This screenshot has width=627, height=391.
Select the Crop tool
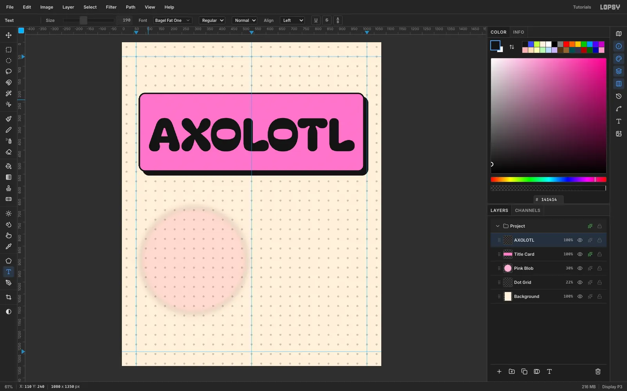pyautogui.click(x=8, y=297)
